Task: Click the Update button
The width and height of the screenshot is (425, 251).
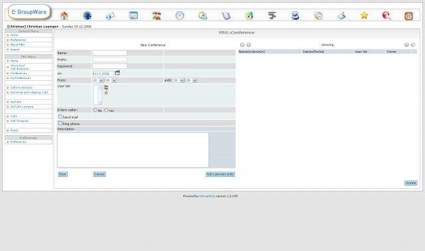Action: tap(410, 183)
